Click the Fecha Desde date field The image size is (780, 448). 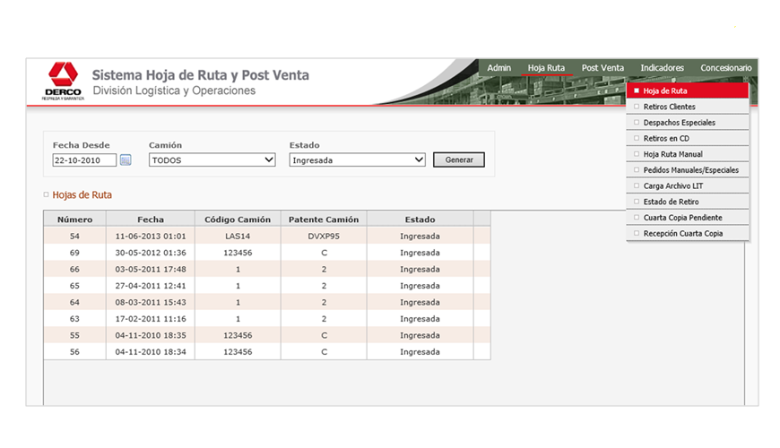(x=84, y=160)
